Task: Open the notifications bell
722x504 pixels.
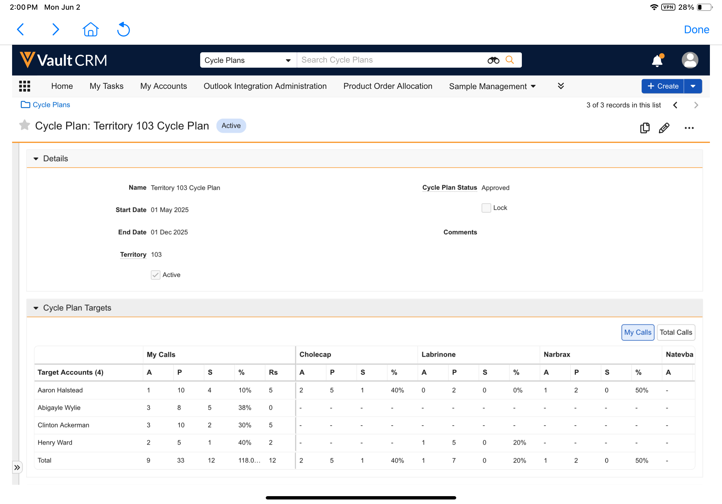Action: tap(657, 60)
